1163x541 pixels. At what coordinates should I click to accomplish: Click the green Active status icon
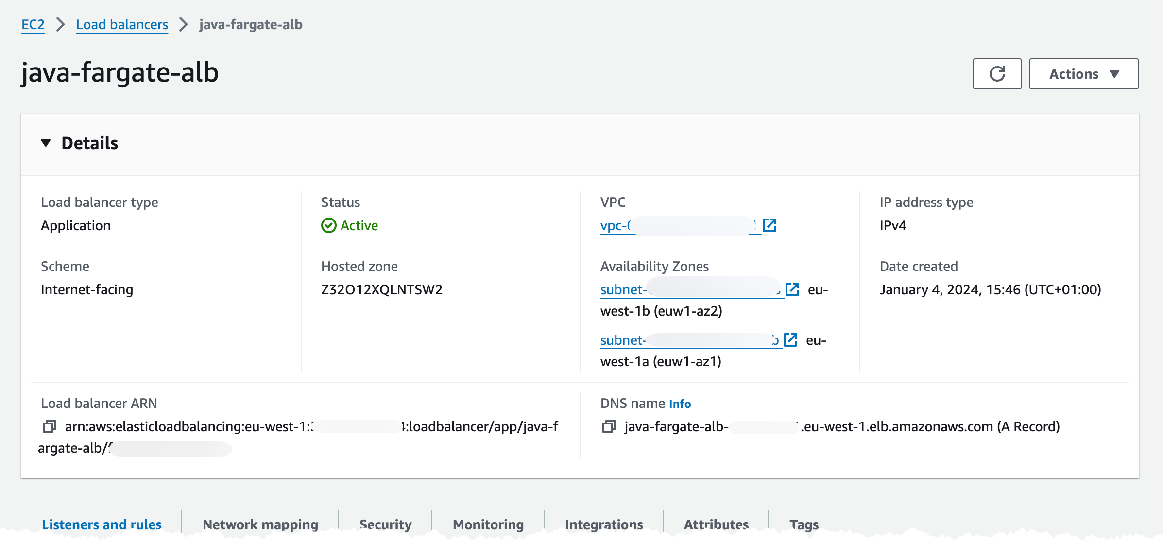click(329, 225)
